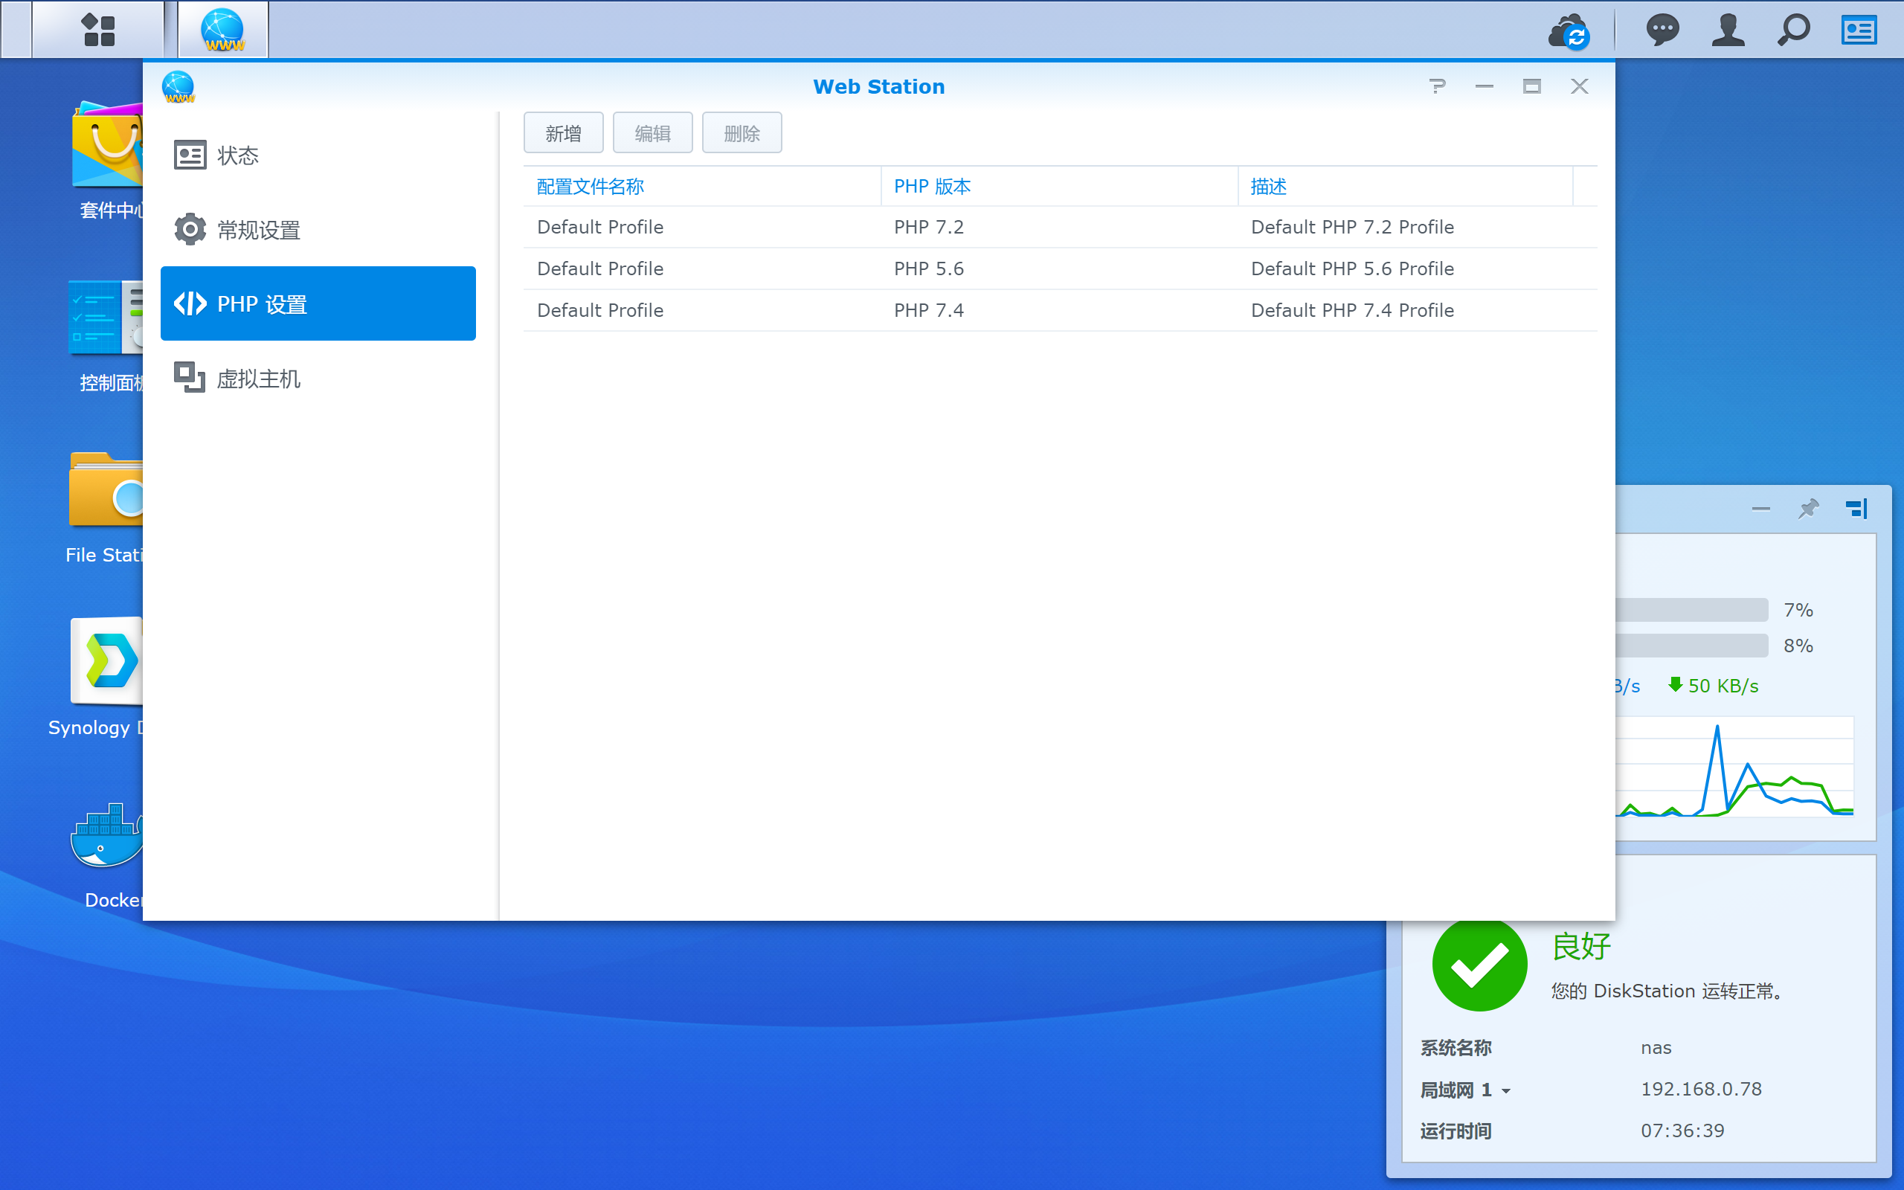This screenshot has width=1904, height=1190.
Task: Open 虚拟主机 section in sidebar
Action: click(x=318, y=379)
